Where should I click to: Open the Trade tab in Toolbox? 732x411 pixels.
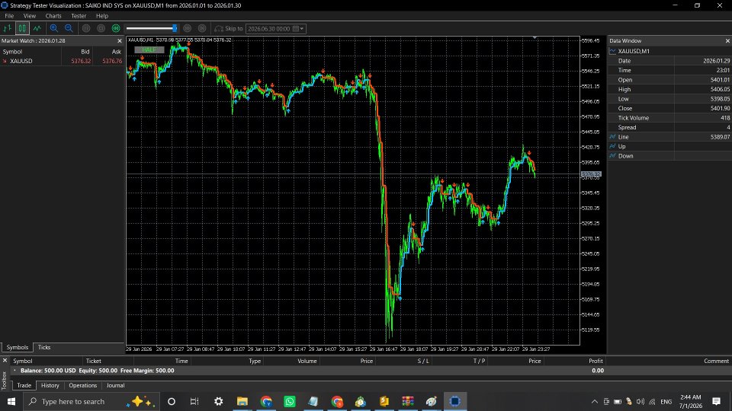pos(24,385)
